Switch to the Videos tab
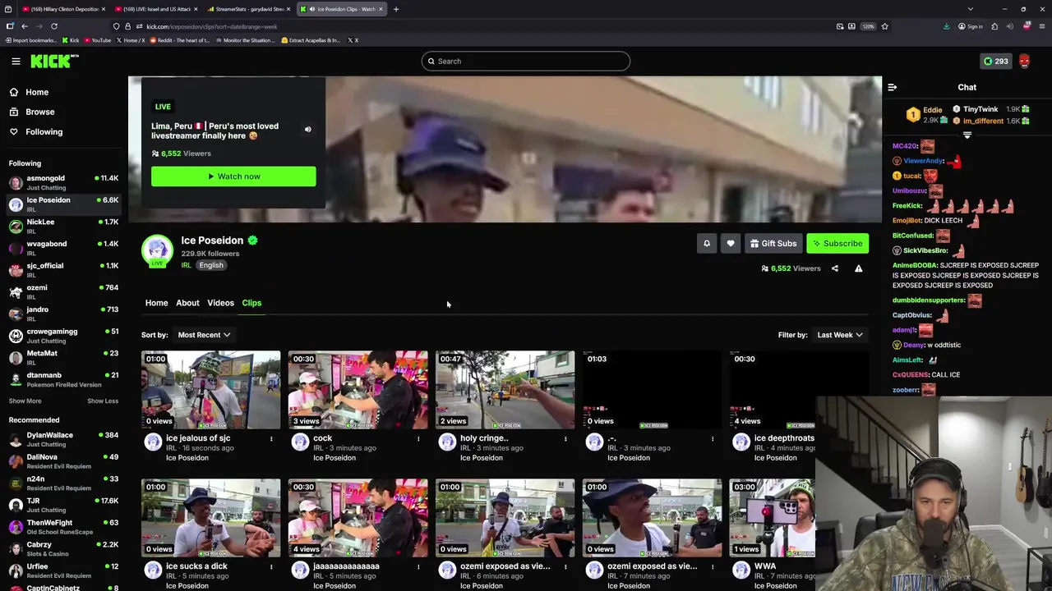This screenshot has width=1052, height=591. [x=220, y=303]
